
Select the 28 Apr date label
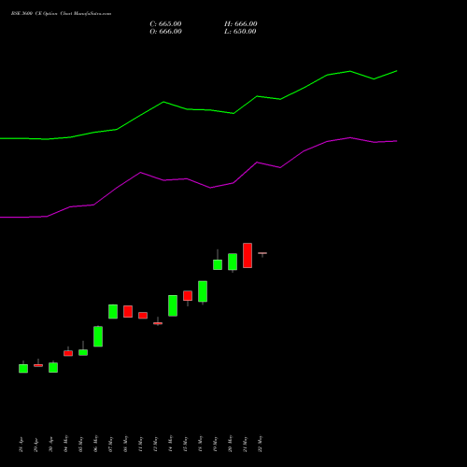click(21, 444)
